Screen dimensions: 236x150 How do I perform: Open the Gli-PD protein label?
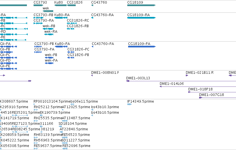click(x=5, y=60)
